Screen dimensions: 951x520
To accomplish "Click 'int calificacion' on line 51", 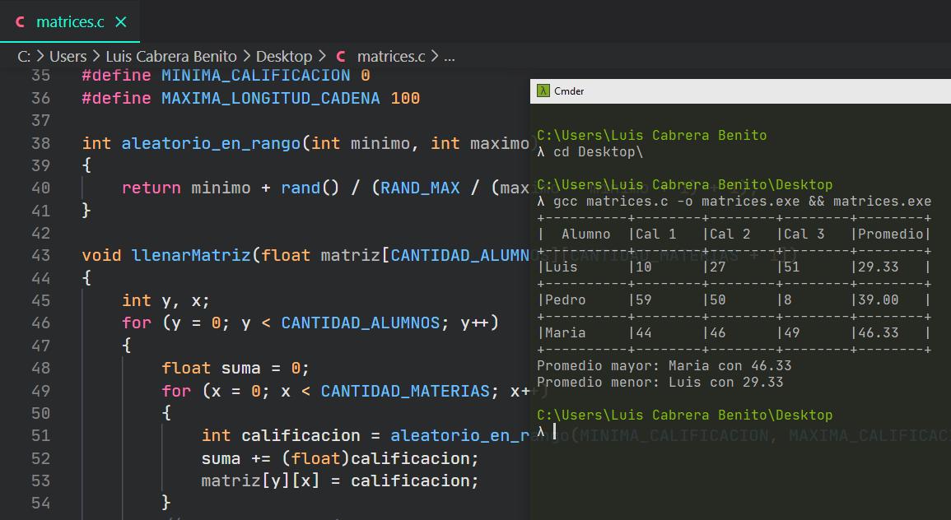I will [x=280, y=435].
